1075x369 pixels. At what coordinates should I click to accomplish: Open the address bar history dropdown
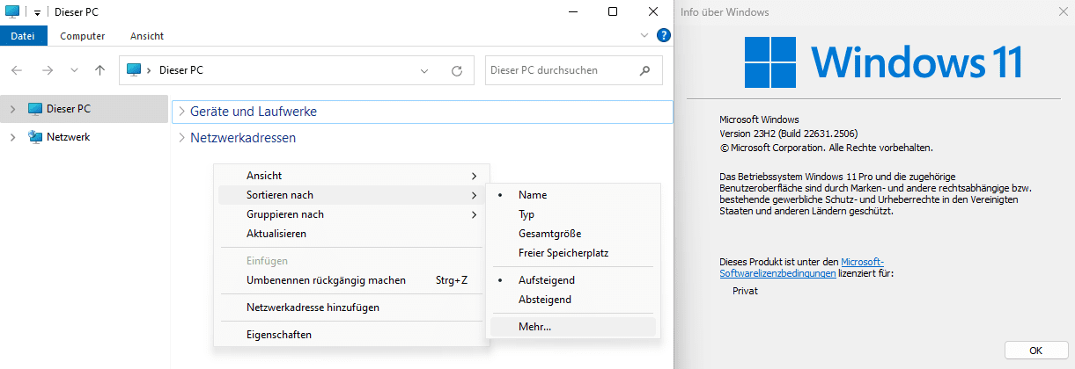pyautogui.click(x=424, y=70)
